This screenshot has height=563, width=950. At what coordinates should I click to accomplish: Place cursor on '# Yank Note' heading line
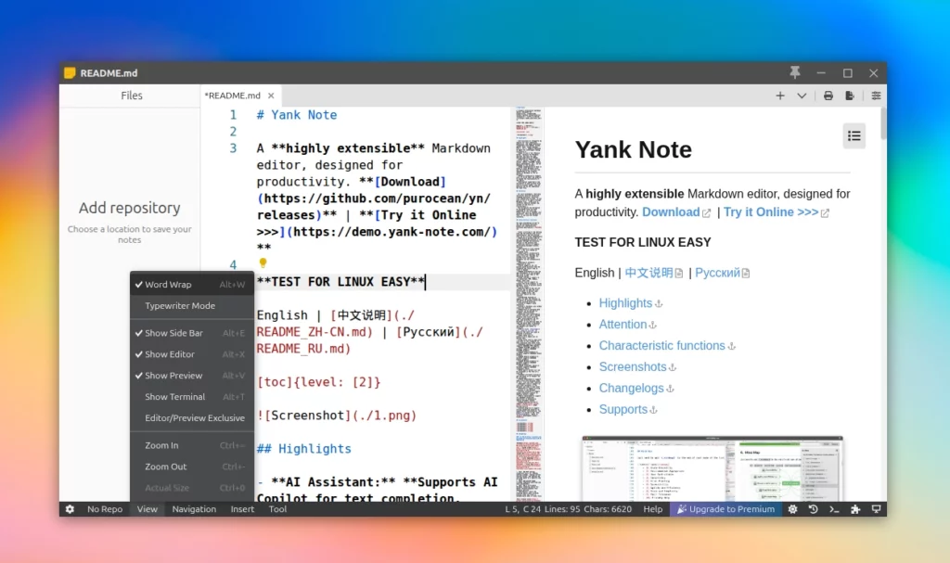click(x=296, y=115)
